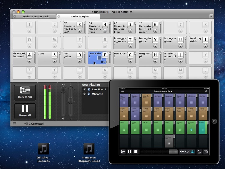Tap the iPad loop mode icon
The height and width of the screenshot is (169, 225).
point(187,152)
